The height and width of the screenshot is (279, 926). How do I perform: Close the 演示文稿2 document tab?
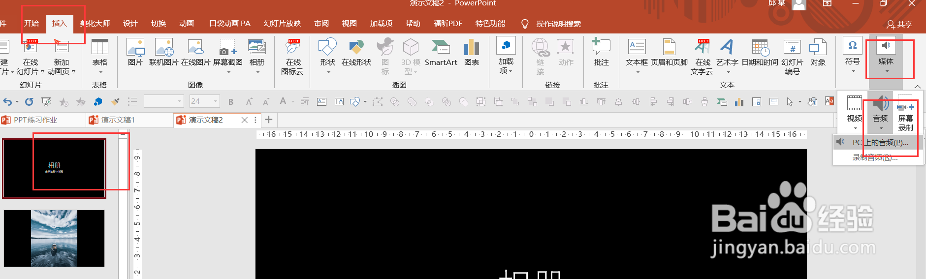coord(244,120)
